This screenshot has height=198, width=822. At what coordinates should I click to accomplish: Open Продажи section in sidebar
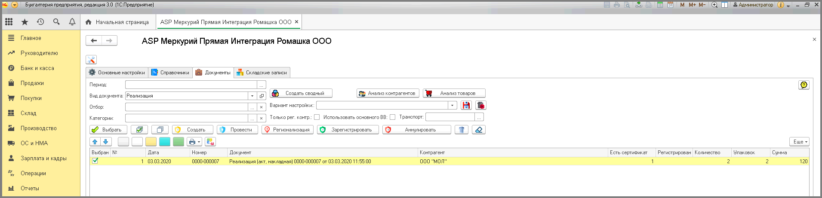coord(32,83)
